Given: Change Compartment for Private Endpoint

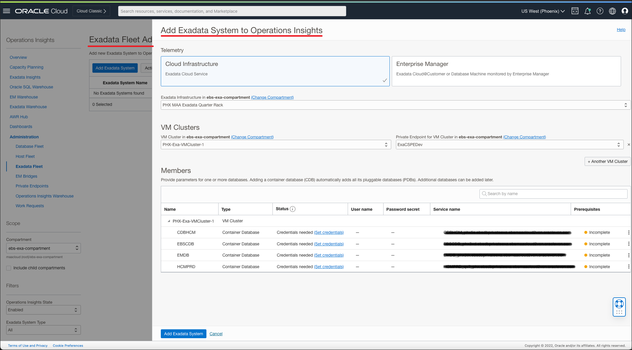Looking at the screenshot, I should coord(524,137).
